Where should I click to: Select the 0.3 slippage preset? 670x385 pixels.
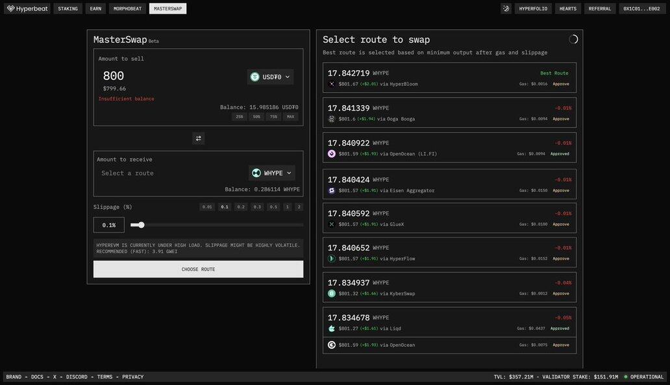pyautogui.click(x=257, y=207)
